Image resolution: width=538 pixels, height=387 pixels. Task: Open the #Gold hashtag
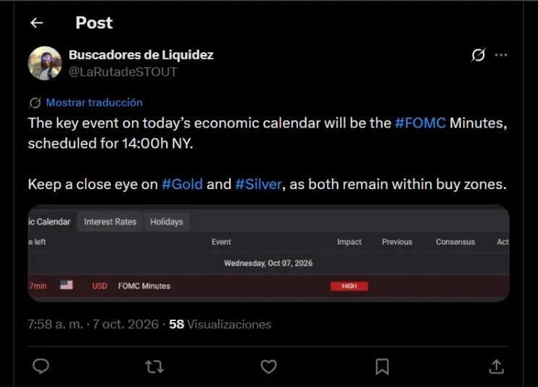[182, 184]
